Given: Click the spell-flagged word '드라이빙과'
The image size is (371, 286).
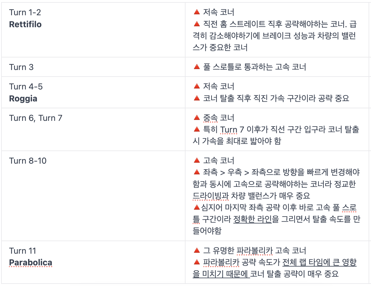Looking at the screenshot, I should pos(211,196).
